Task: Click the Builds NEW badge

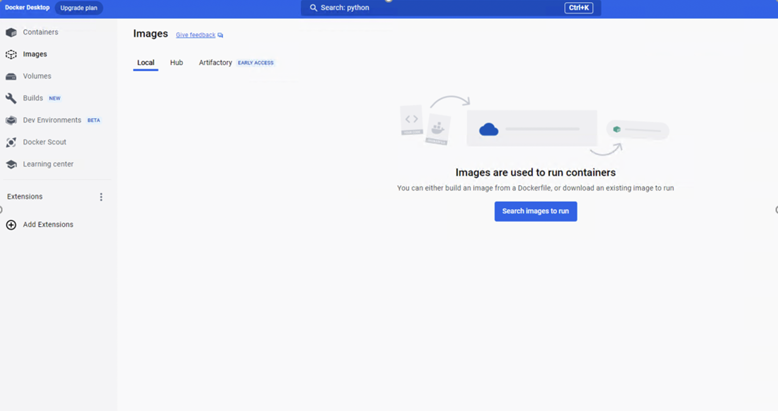Action: point(55,98)
